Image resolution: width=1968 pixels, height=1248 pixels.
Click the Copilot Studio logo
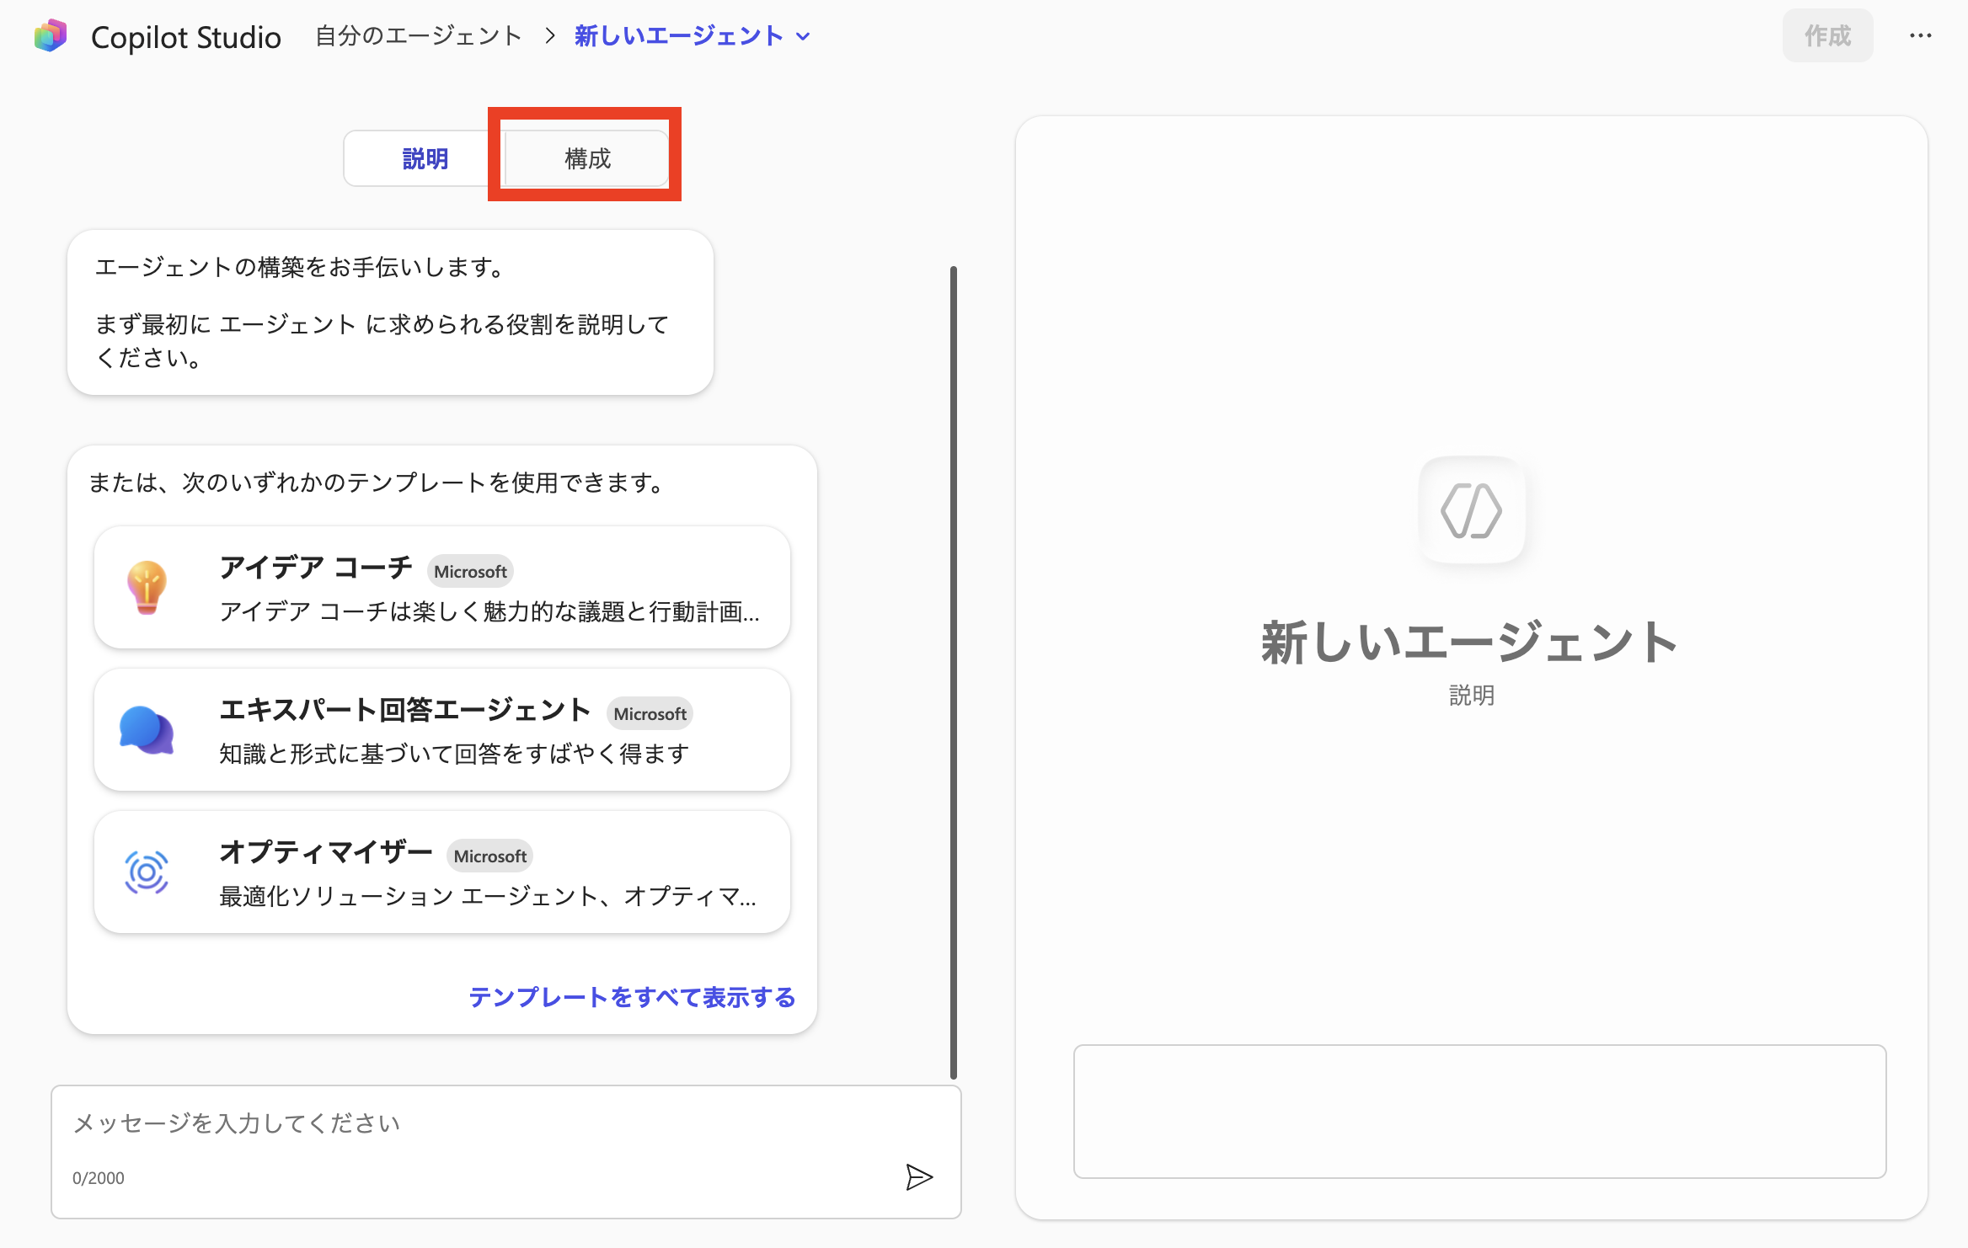point(51,35)
